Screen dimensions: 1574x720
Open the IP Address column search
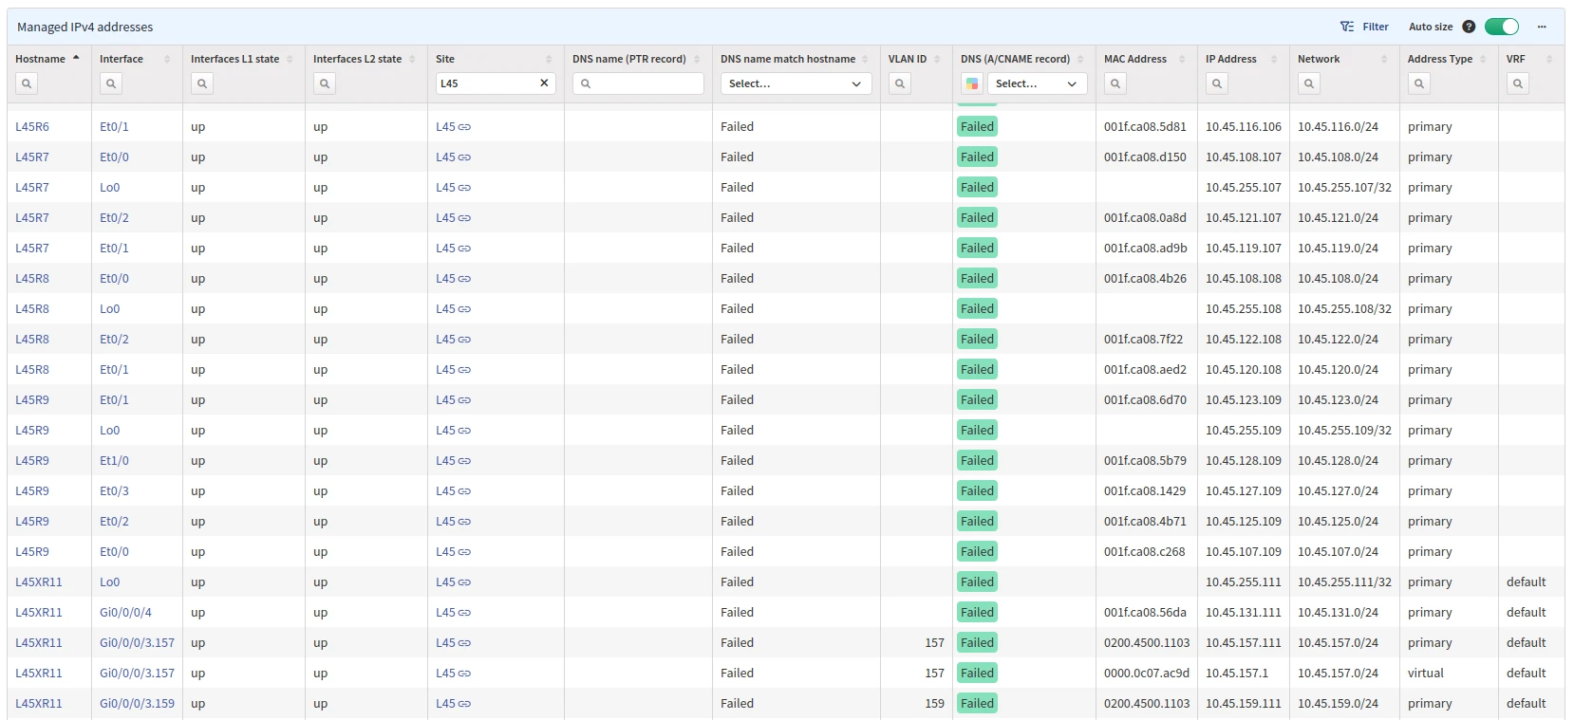click(x=1217, y=83)
